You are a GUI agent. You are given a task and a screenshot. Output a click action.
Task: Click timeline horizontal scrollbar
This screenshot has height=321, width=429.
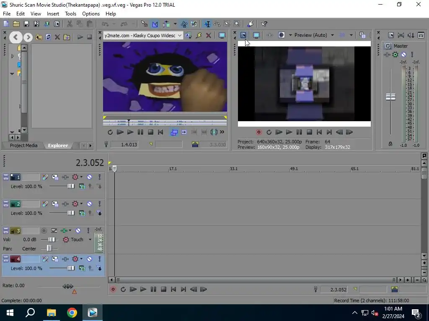point(255,280)
